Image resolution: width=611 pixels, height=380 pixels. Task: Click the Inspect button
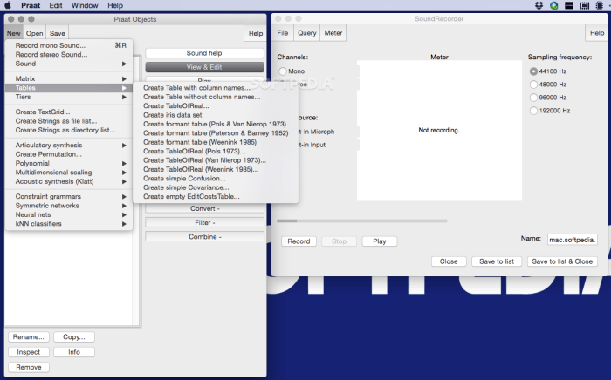(29, 352)
